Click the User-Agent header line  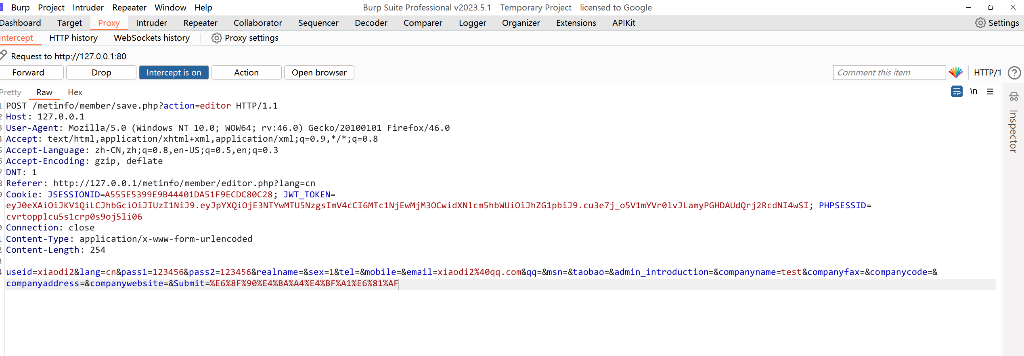(x=228, y=128)
